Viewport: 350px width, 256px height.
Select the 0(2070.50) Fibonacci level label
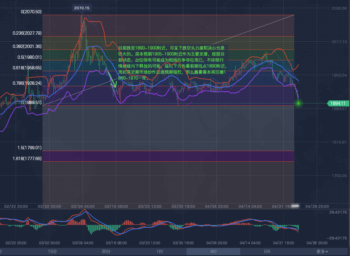tap(31, 12)
